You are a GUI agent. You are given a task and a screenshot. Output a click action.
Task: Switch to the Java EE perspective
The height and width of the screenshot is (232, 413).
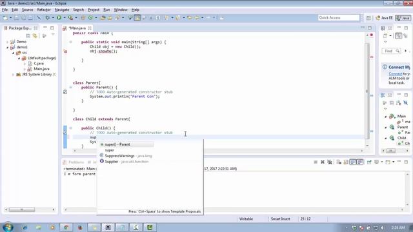[x=384, y=18]
